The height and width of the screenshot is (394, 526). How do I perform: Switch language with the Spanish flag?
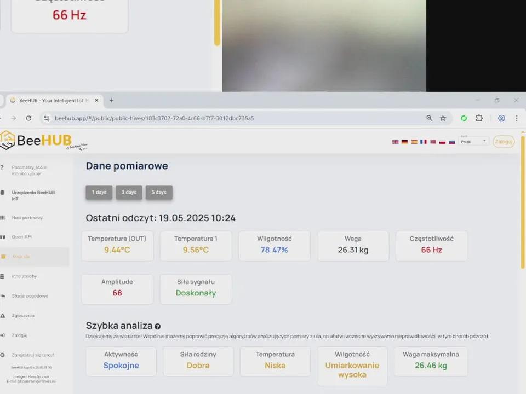click(x=414, y=142)
